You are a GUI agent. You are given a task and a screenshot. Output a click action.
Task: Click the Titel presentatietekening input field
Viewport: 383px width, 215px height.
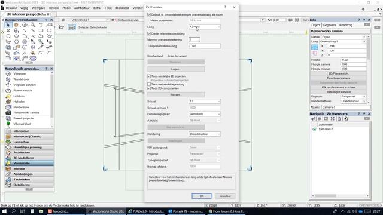pyautogui.click(x=205, y=46)
